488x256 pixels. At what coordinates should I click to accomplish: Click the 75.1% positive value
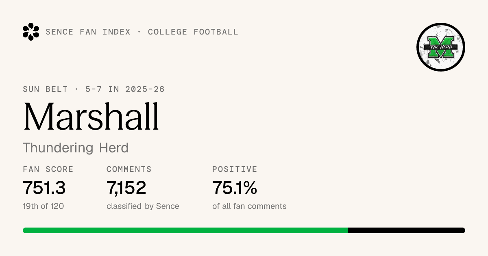coord(235,188)
